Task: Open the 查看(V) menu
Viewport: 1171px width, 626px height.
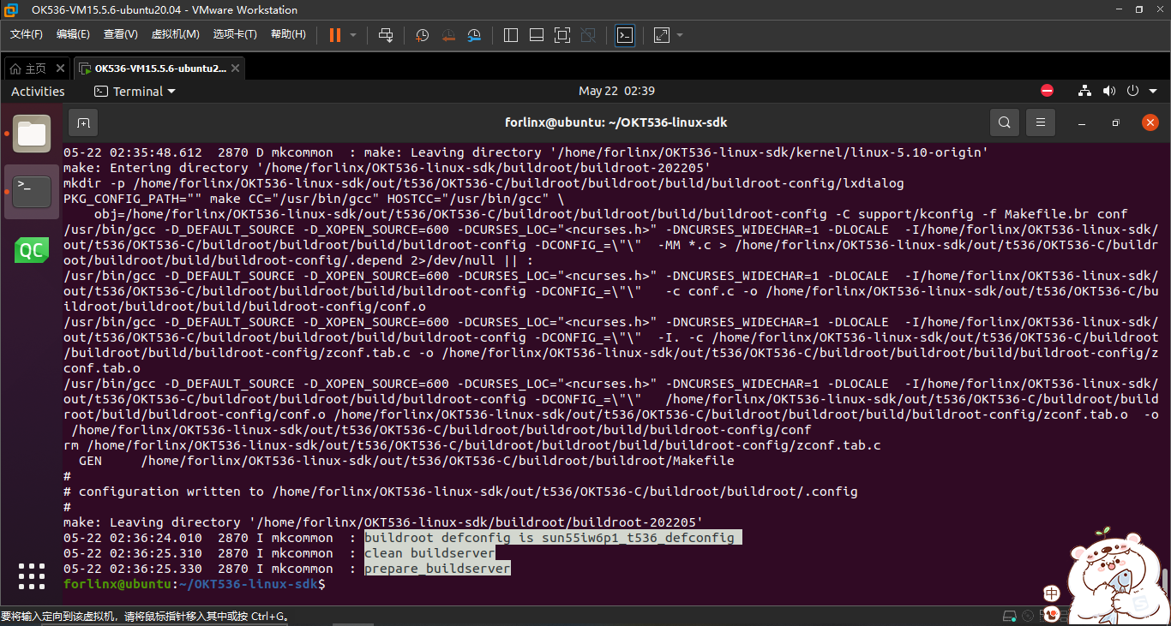Action: [x=120, y=34]
